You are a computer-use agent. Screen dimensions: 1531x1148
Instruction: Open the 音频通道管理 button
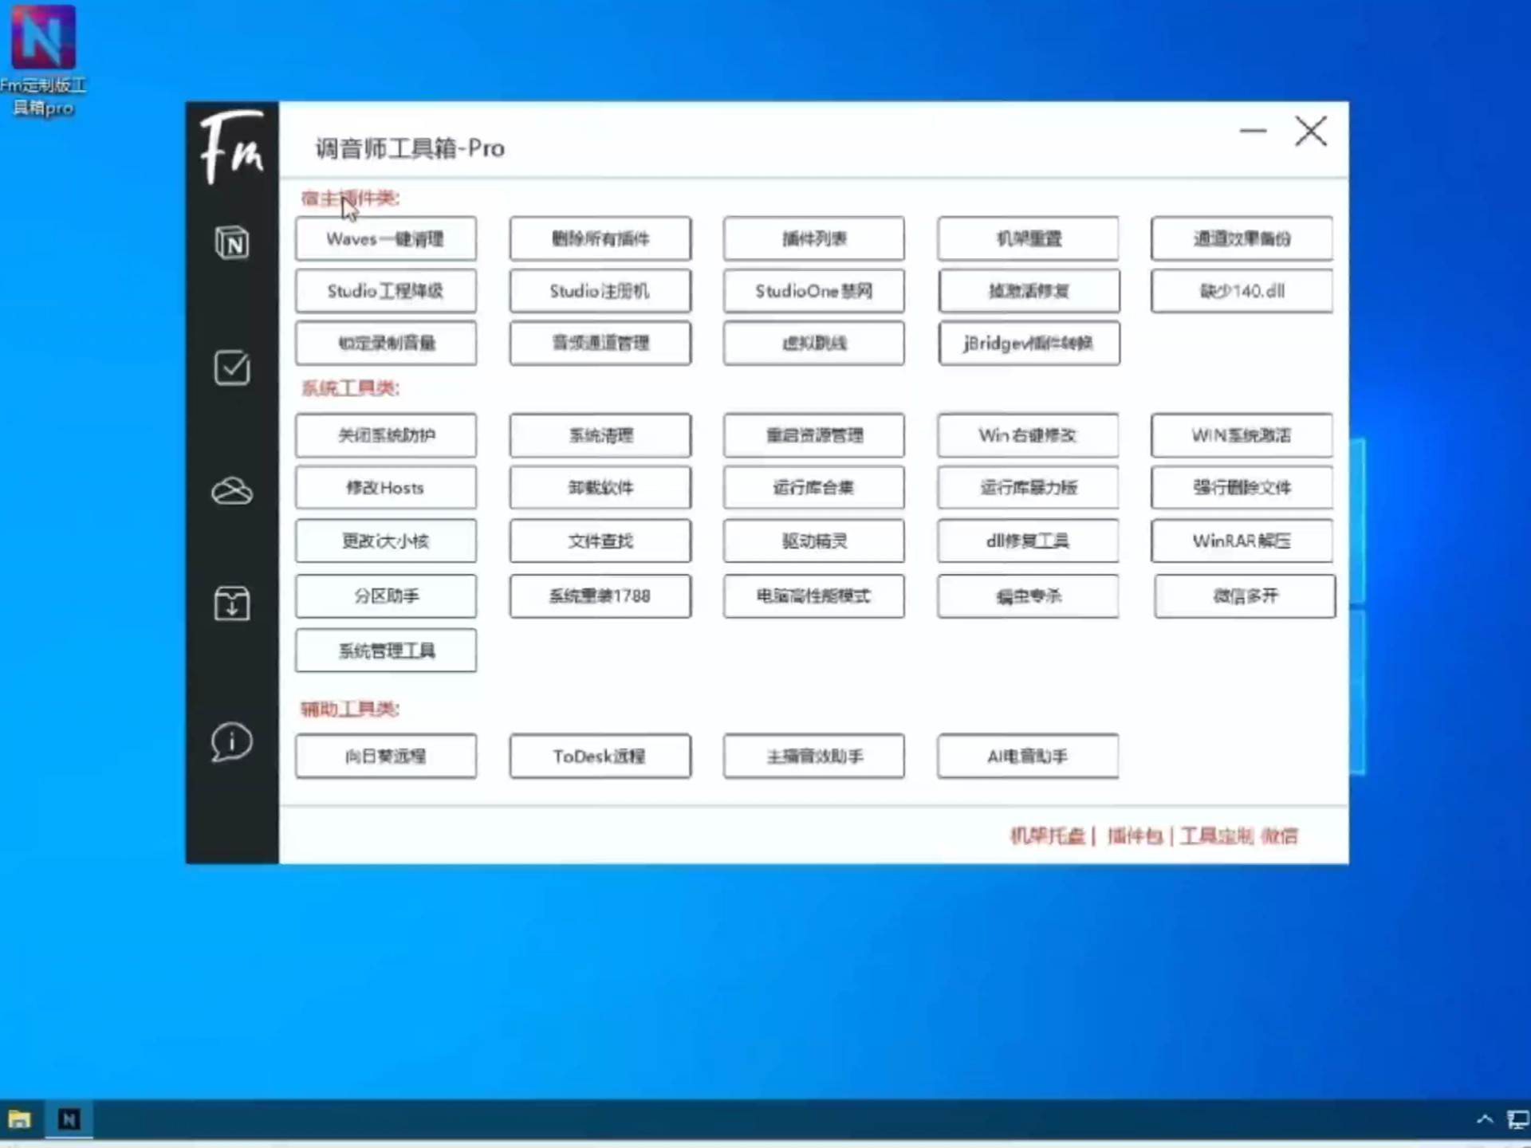(x=600, y=344)
